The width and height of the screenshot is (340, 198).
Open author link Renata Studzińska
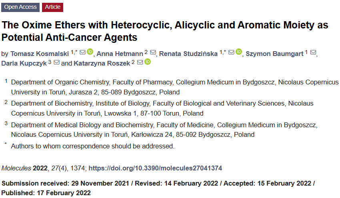[x=188, y=54]
